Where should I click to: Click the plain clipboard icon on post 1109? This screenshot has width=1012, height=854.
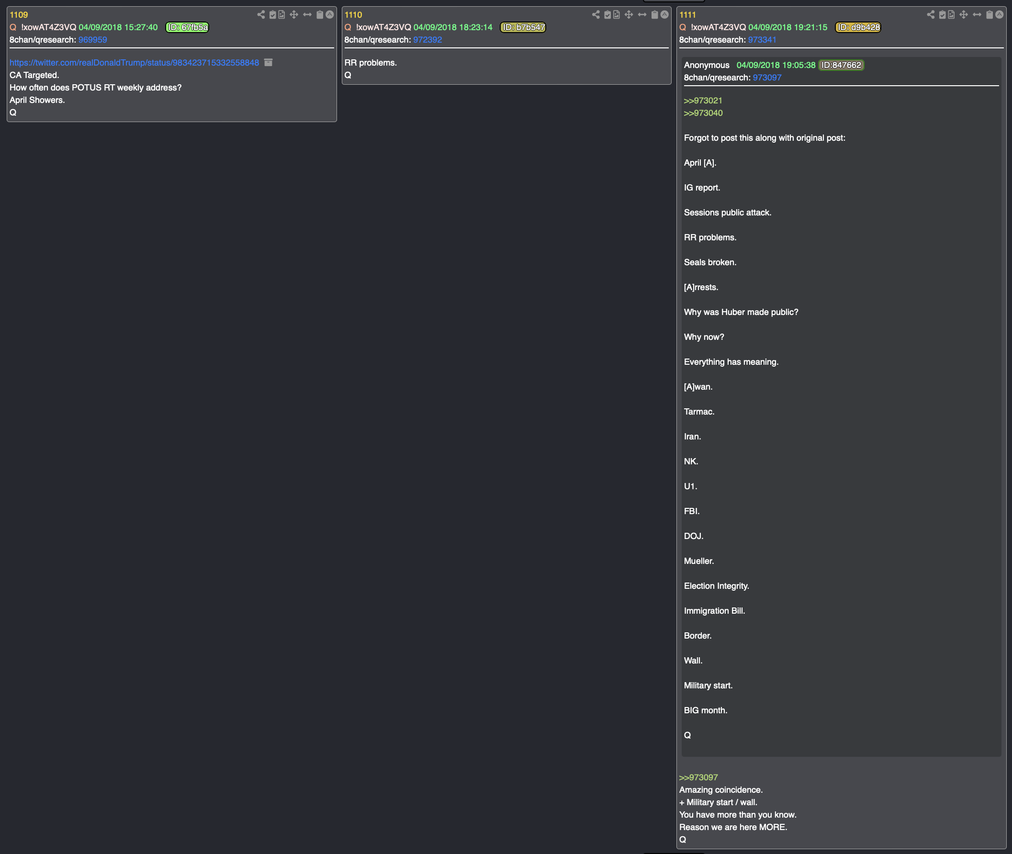pyautogui.click(x=320, y=14)
